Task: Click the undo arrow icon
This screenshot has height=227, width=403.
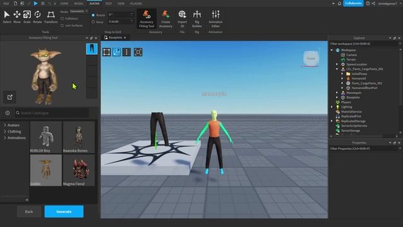Action: (49, 3)
